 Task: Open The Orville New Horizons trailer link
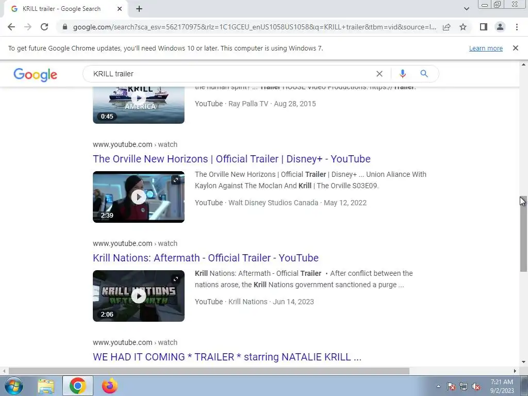point(232,159)
